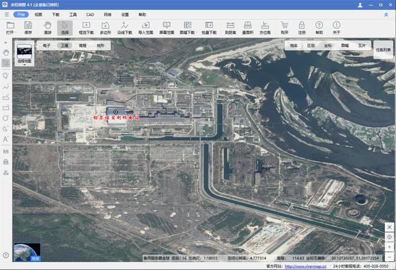Switch map type to 高程
Image resolution: width=396 pixels, height=270 pixels.
pyautogui.click(x=82, y=45)
